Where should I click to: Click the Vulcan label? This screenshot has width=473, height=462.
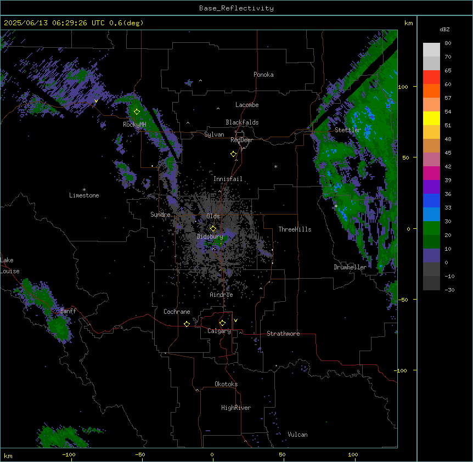297,435
